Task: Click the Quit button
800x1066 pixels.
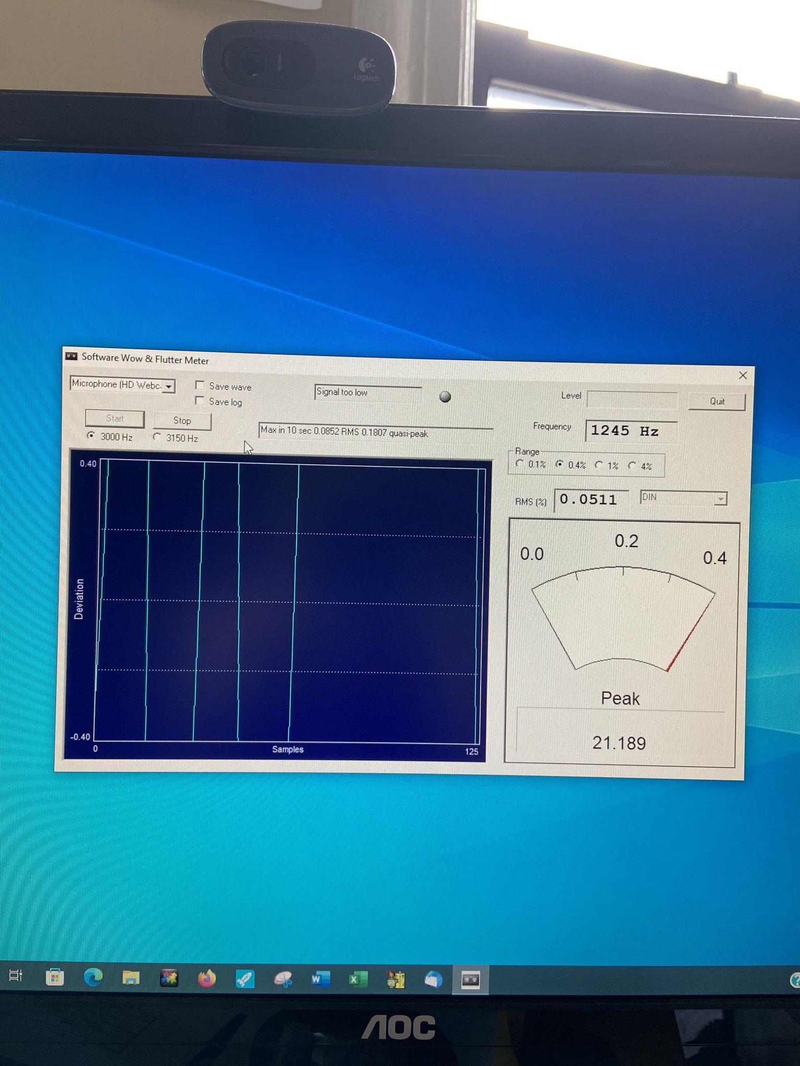Action: pyautogui.click(x=717, y=401)
